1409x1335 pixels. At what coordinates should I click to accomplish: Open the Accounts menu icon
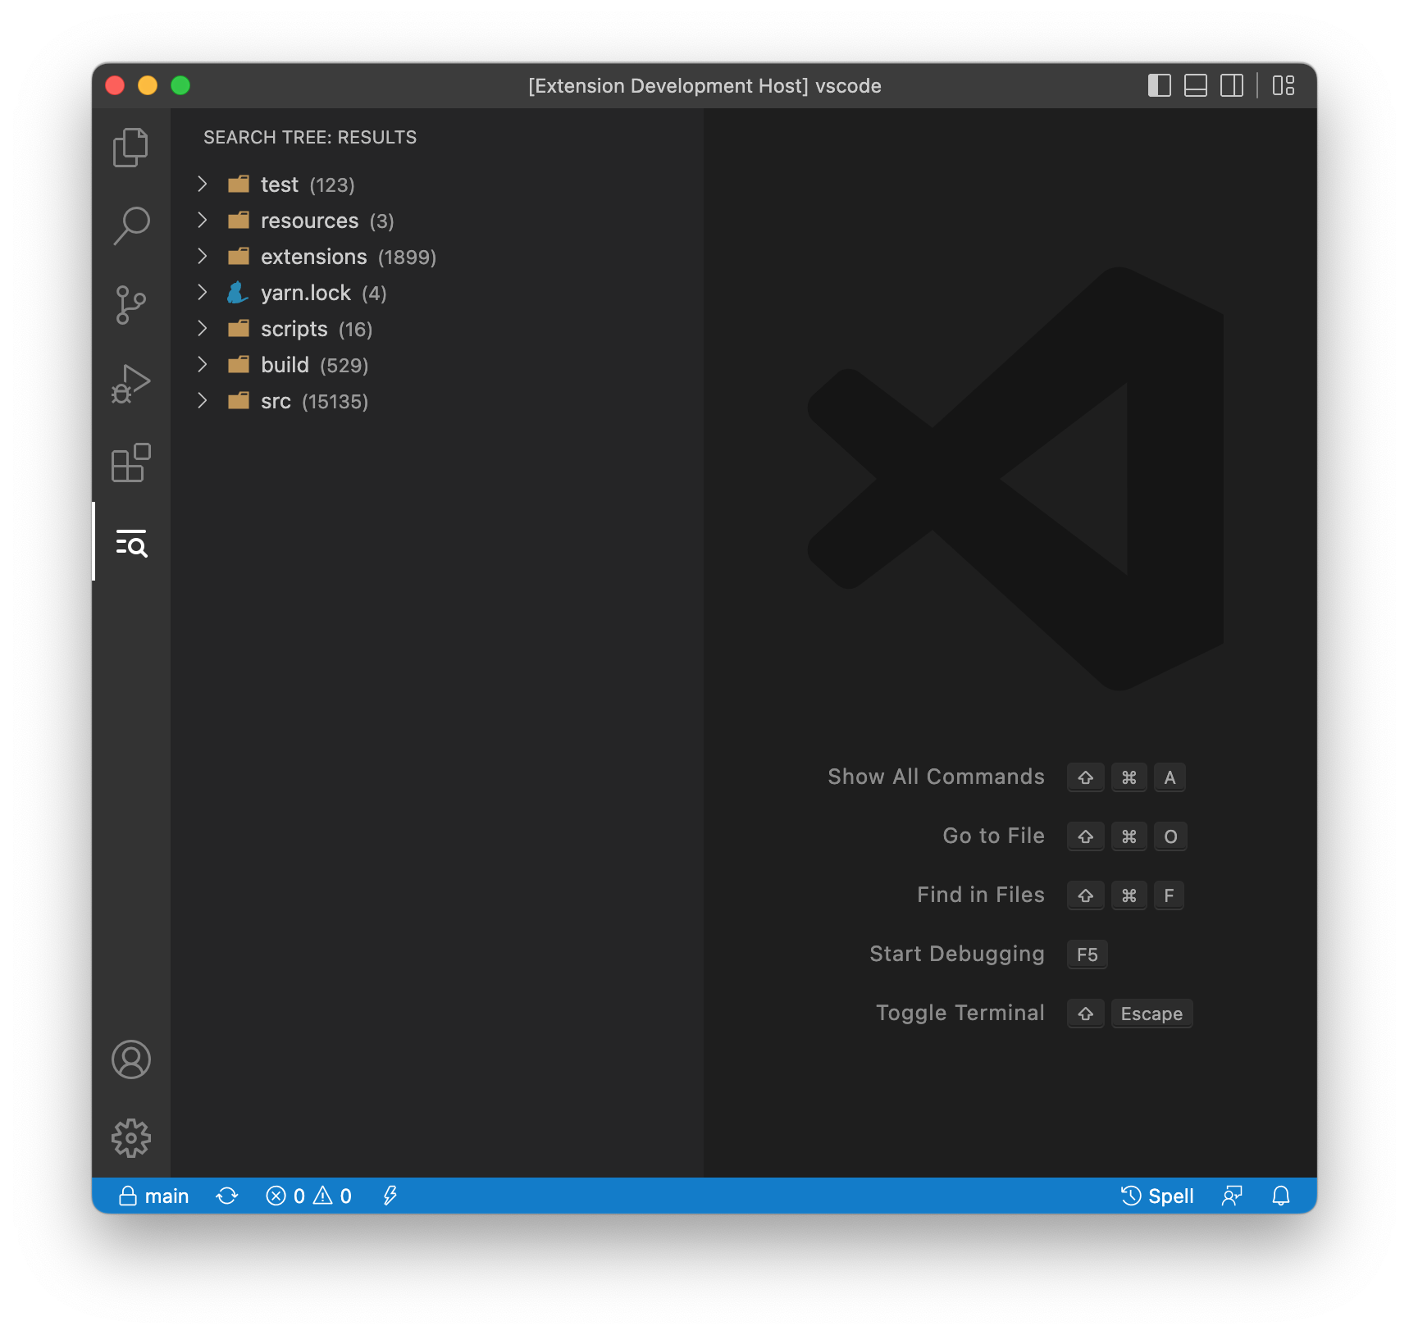coord(131,1059)
